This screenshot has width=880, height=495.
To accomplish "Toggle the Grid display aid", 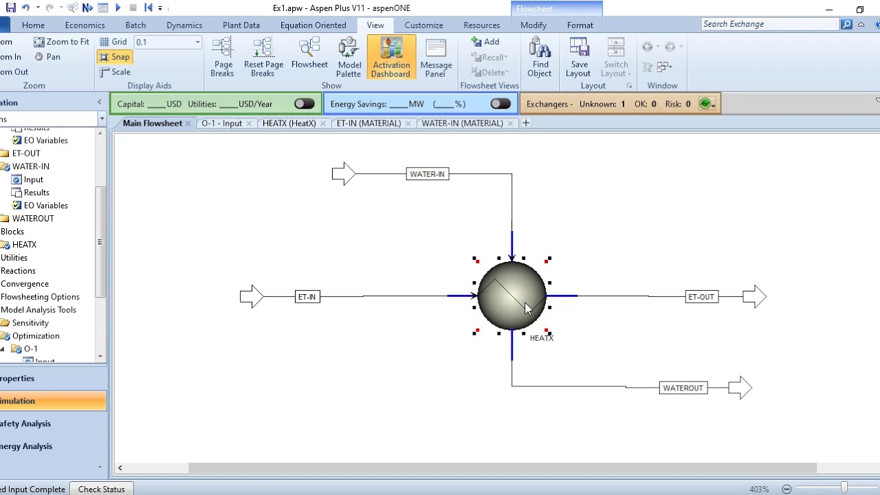I will coord(113,42).
